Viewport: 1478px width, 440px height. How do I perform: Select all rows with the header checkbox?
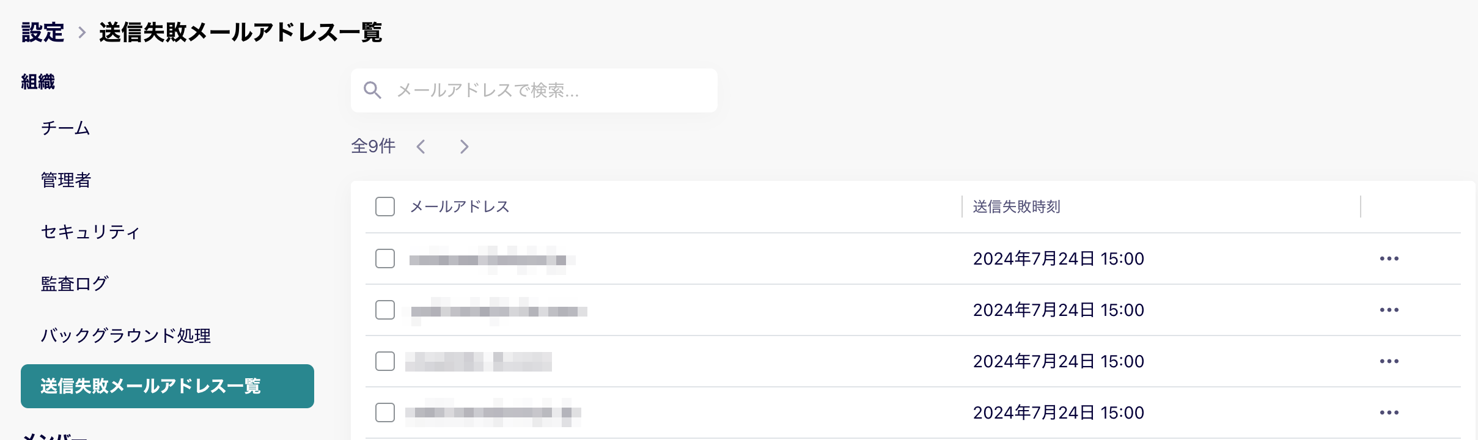(x=384, y=208)
